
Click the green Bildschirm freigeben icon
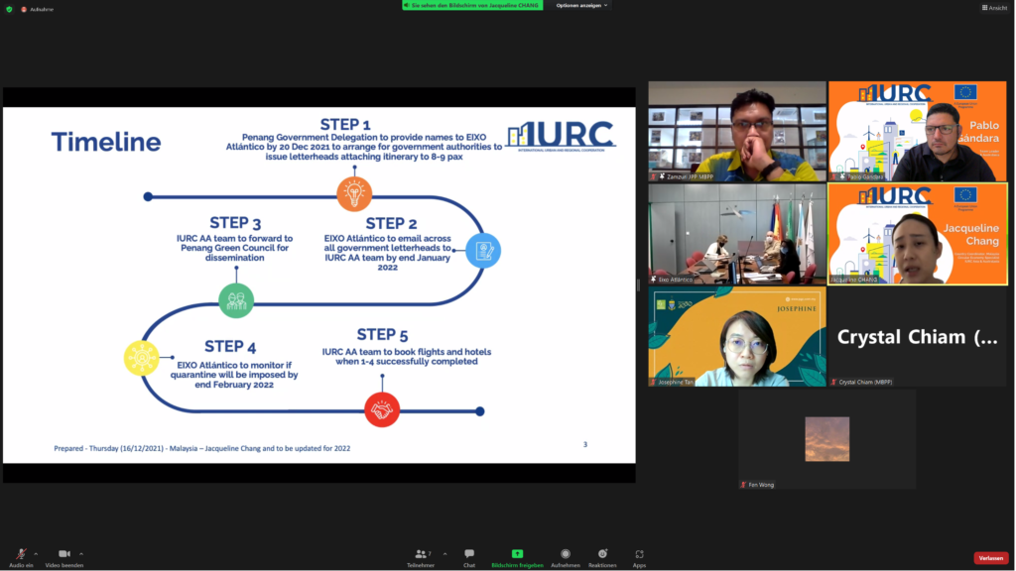(x=517, y=554)
